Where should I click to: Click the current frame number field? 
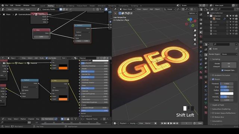187,123
